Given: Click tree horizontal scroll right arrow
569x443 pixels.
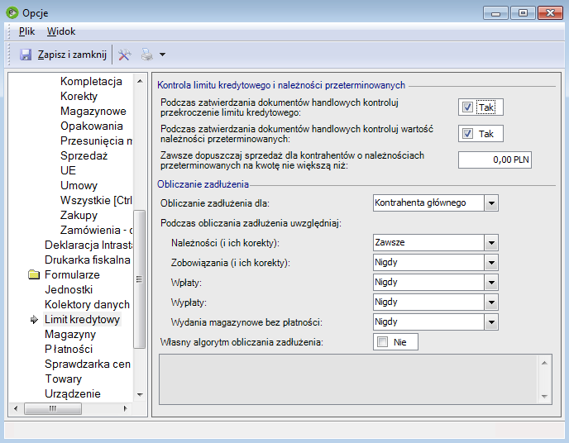Looking at the screenshot, I should pyautogui.click(x=126, y=408).
